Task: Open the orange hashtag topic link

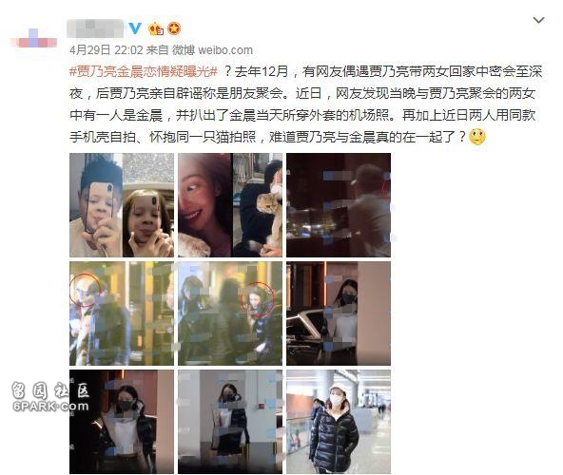Action: pos(144,72)
